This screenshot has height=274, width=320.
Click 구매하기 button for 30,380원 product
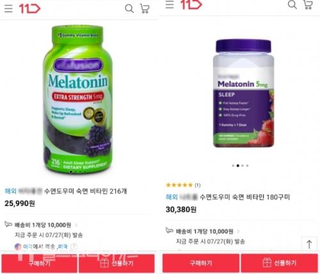[201, 263]
